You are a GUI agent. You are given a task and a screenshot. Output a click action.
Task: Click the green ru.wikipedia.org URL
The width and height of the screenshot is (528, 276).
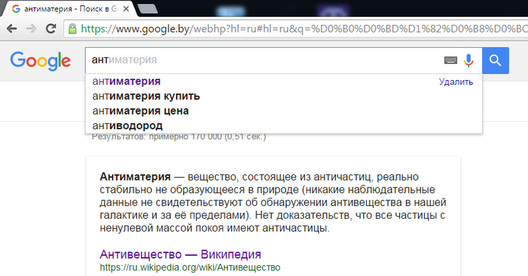click(x=190, y=267)
